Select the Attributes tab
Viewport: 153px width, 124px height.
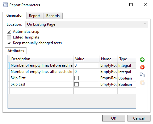click(16, 51)
